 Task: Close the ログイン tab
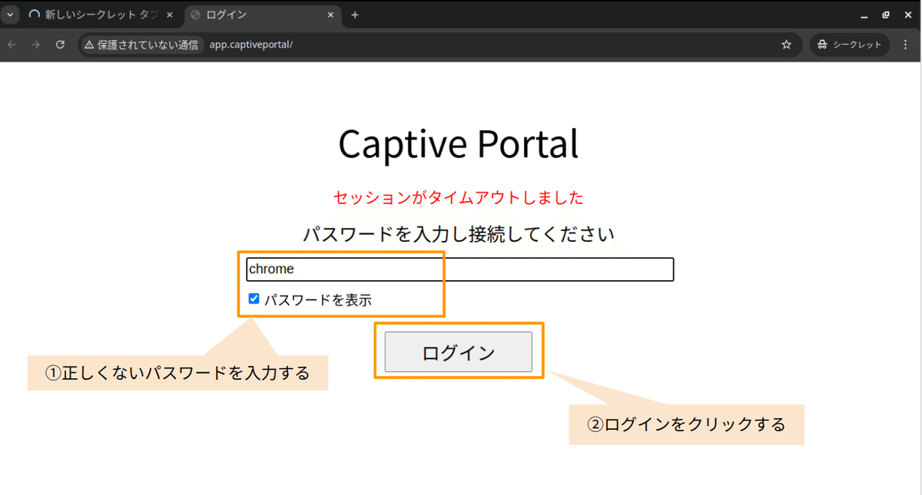click(x=330, y=15)
